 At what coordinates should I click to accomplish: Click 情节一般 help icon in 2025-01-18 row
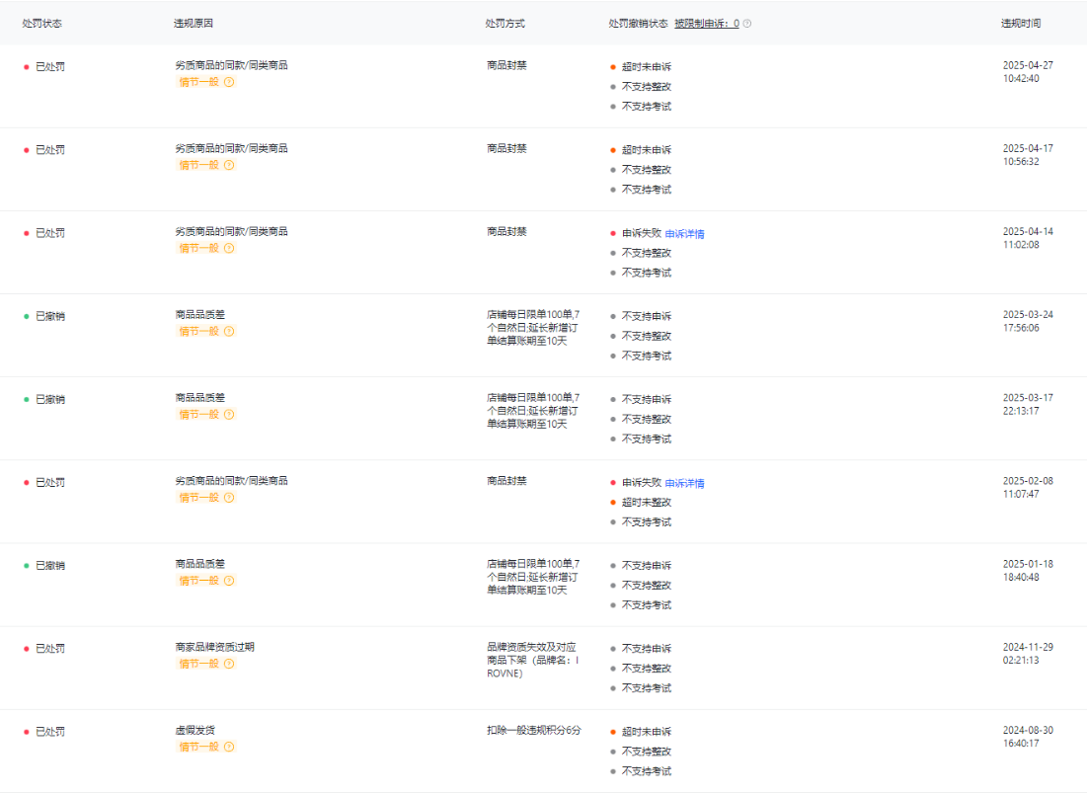[229, 581]
